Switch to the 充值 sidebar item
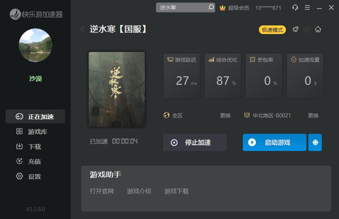Image resolution: width=339 pixels, height=219 pixels. pyautogui.click(x=35, y=161)
